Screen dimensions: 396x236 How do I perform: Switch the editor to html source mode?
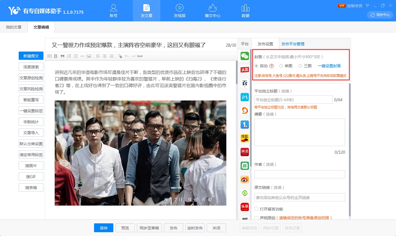pos(140,56)
